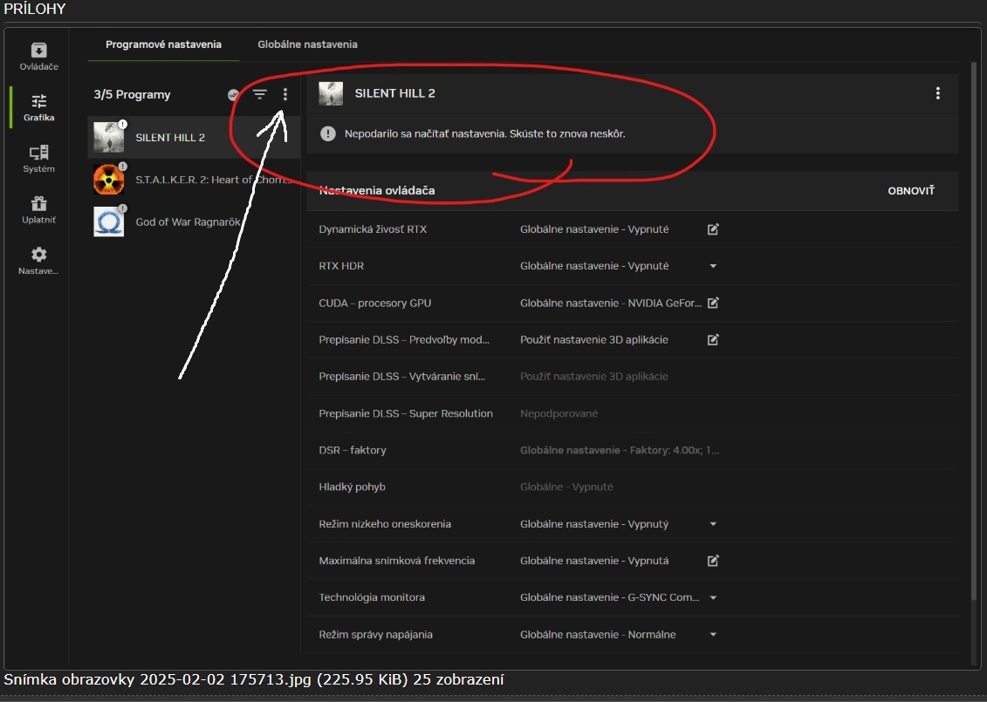Click the Nepodarilo sa načítať nastavenia message
Screen dimensions: 987x702
tap(484, 133)
